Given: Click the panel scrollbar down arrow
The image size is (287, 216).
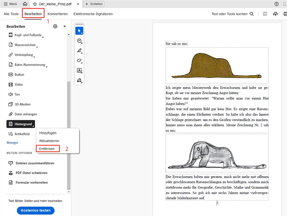Looking at the screenshot, I should click(x=69, y=192).
